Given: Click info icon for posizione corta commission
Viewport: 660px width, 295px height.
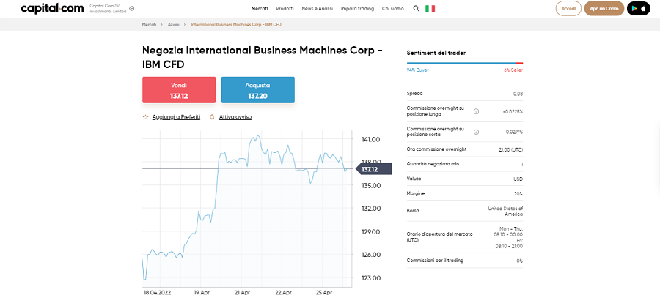Looking at the screenshot, I should click(x=476, y=132).
